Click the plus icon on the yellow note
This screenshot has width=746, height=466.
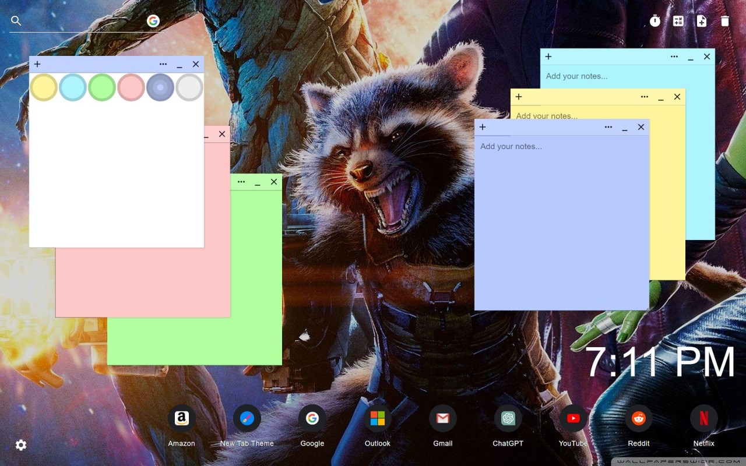[x=519, y=97]
